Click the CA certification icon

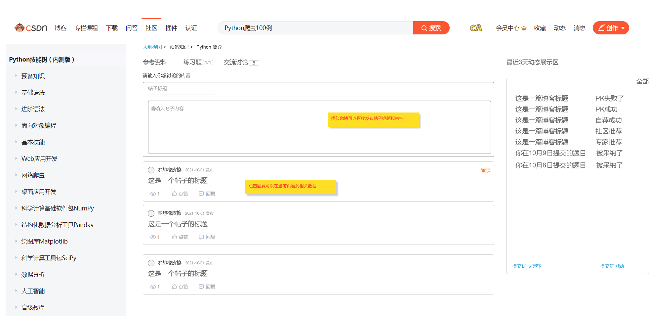click(476, 28)
